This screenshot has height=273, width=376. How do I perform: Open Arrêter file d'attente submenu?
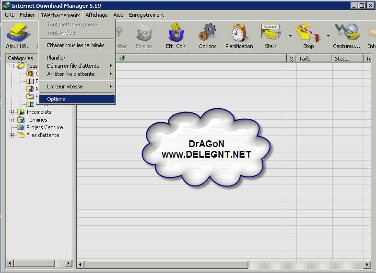[x=77, y=74]
